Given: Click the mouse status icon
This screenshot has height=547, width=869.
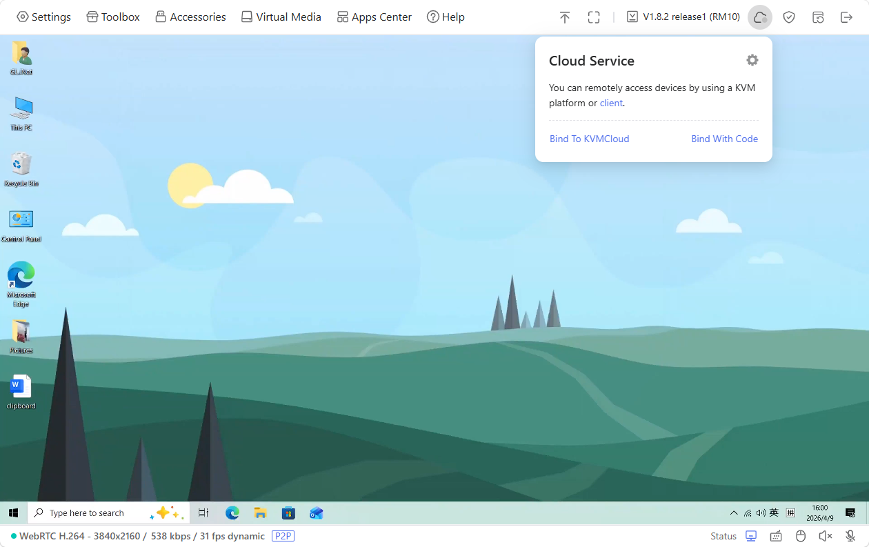Looking at the screenshot, I should click(801, 536).
